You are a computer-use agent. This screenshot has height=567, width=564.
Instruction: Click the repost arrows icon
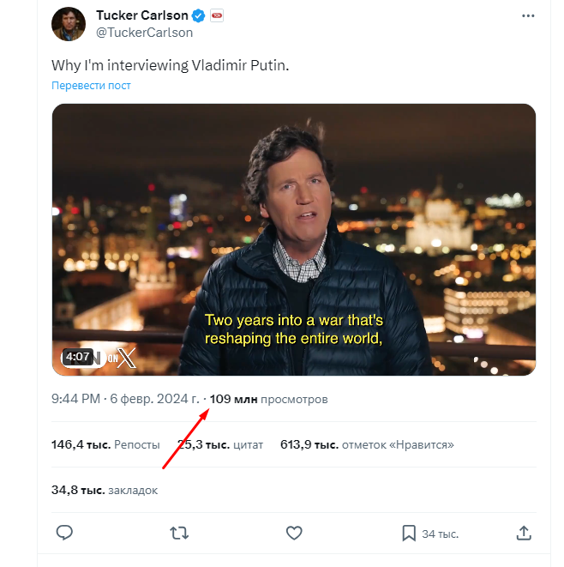point(179,534)
